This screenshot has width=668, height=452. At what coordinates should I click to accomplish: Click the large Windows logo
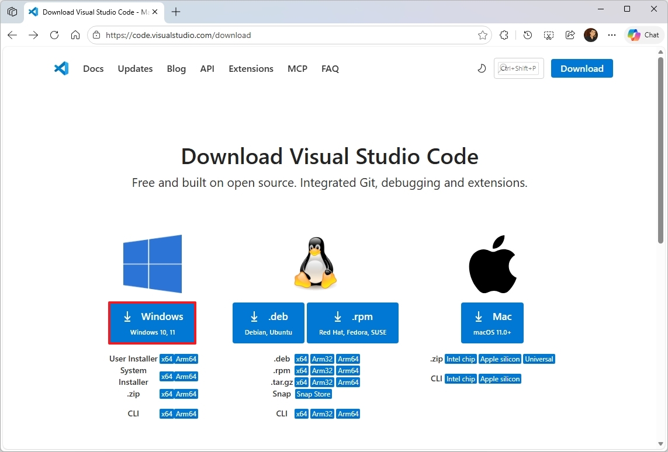click(x=153, y=263)
